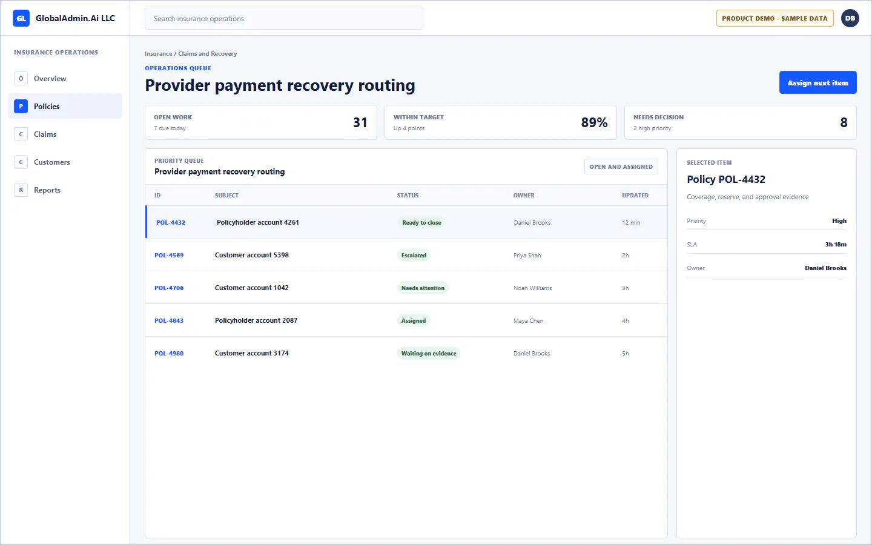Click the Claims and Recovery breadcrumb

[208, 54]
